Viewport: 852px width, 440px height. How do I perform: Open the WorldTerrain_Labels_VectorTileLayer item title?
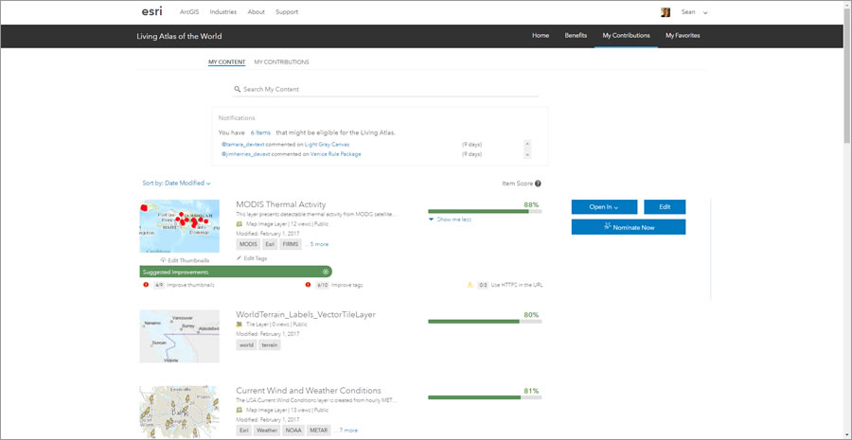pos(306,314)
